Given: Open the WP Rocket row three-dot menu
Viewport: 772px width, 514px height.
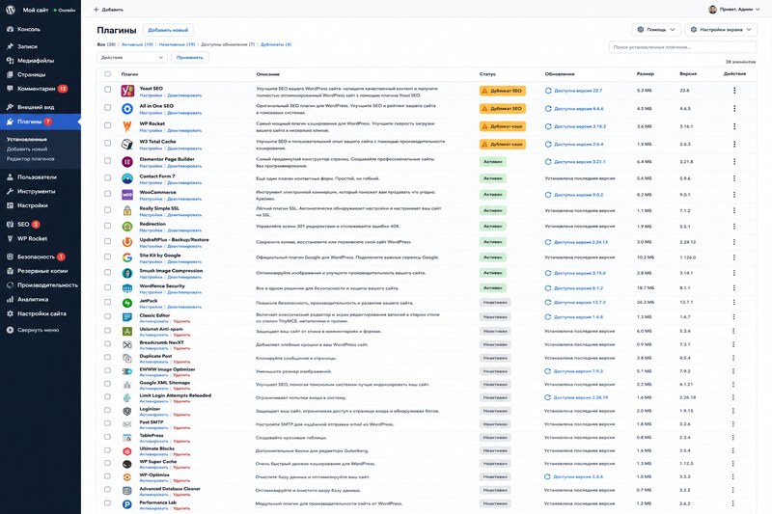Looking at the screenshot, I should (734, 126).
